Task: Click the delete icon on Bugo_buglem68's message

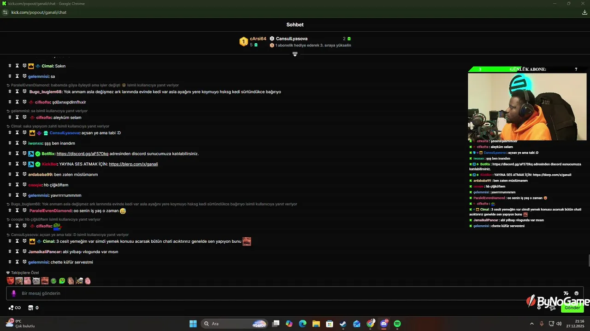Action: coord(10,91)
